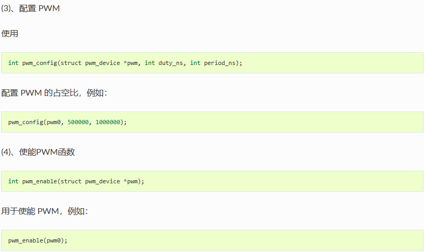
Task: Click the heading "(3)、配置 PWM"
Action: coord(30,8)
